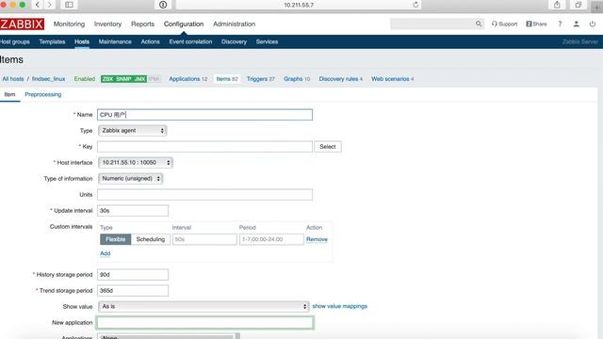
Task: Switch to the Item tab
Action: point(9,94)
